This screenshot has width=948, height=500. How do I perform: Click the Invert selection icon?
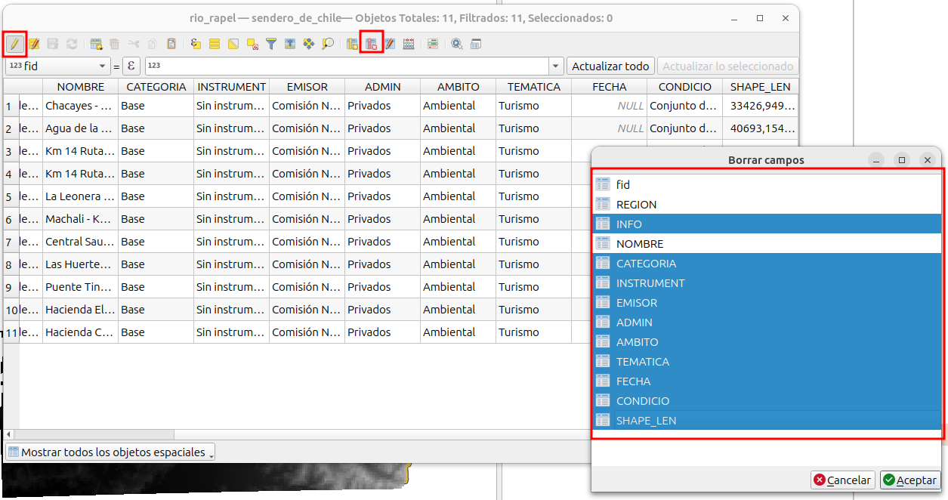click(233, 44)
